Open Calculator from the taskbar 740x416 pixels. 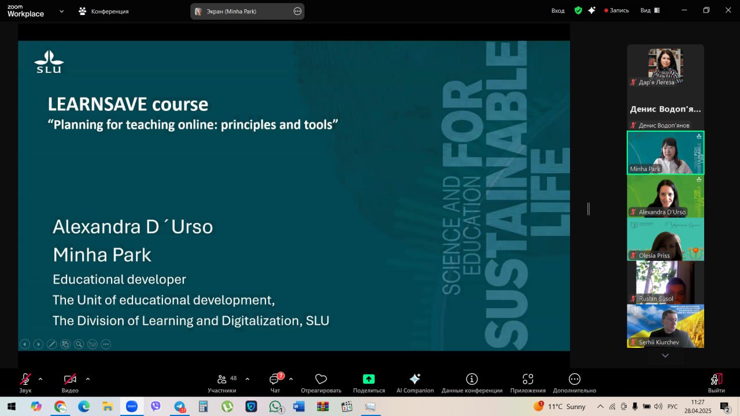[x=203, y=406]
